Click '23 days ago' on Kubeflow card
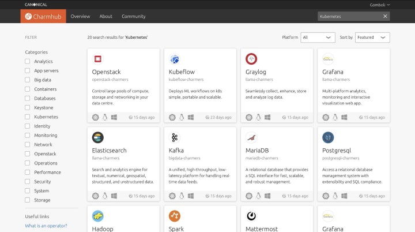415x232 pixels. click(218, 117)
